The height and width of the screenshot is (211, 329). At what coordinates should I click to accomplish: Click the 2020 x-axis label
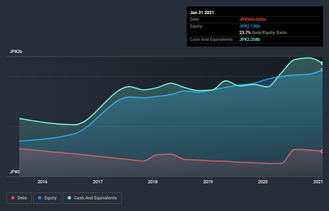263,182
